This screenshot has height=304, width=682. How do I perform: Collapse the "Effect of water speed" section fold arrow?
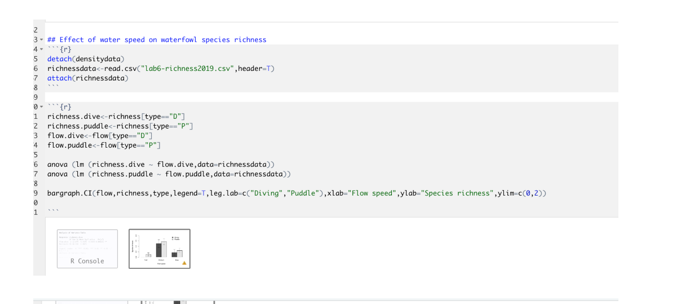tap(42, 40)
